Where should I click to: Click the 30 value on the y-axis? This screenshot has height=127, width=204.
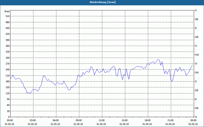point(8,111)
